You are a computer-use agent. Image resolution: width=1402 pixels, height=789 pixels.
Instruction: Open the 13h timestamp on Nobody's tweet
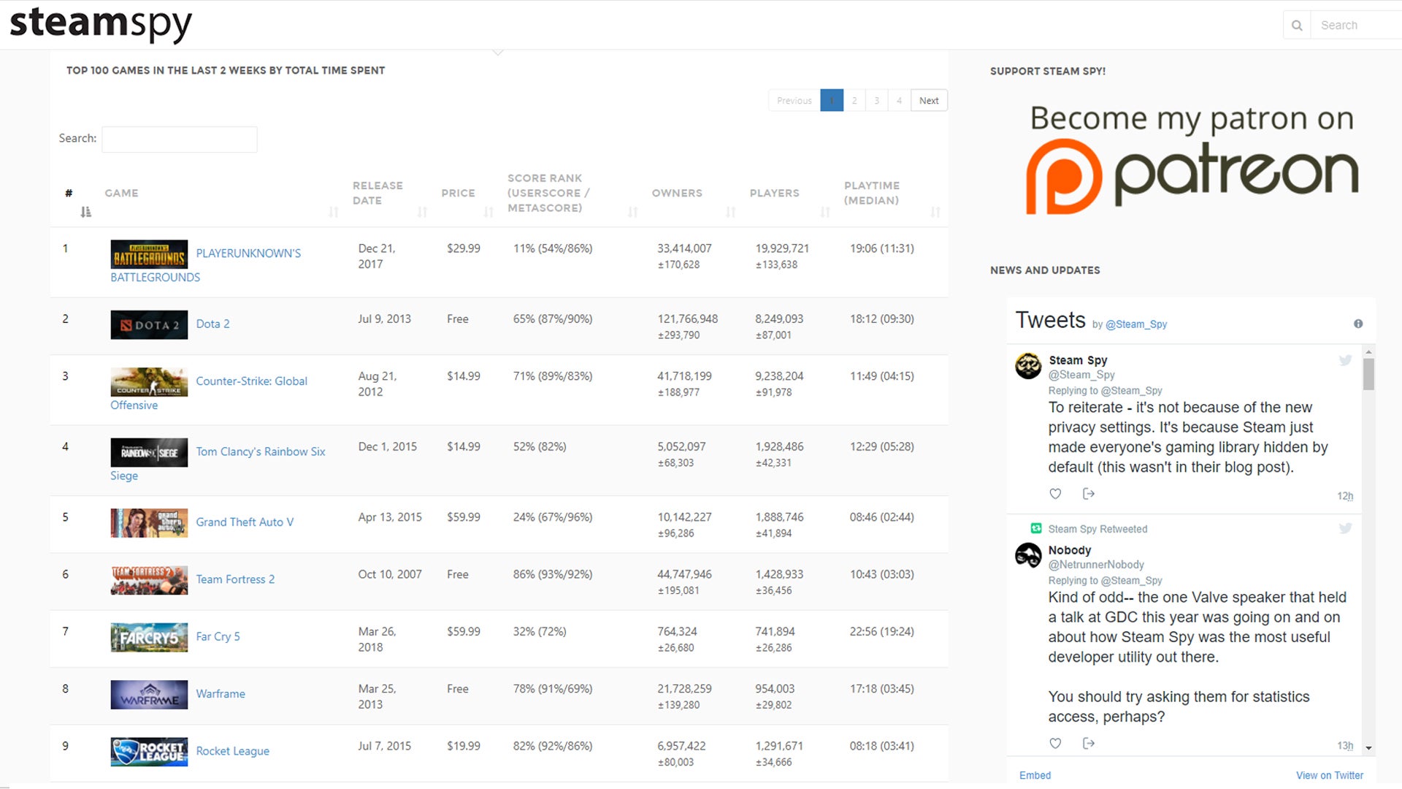tap(1345, 746)
